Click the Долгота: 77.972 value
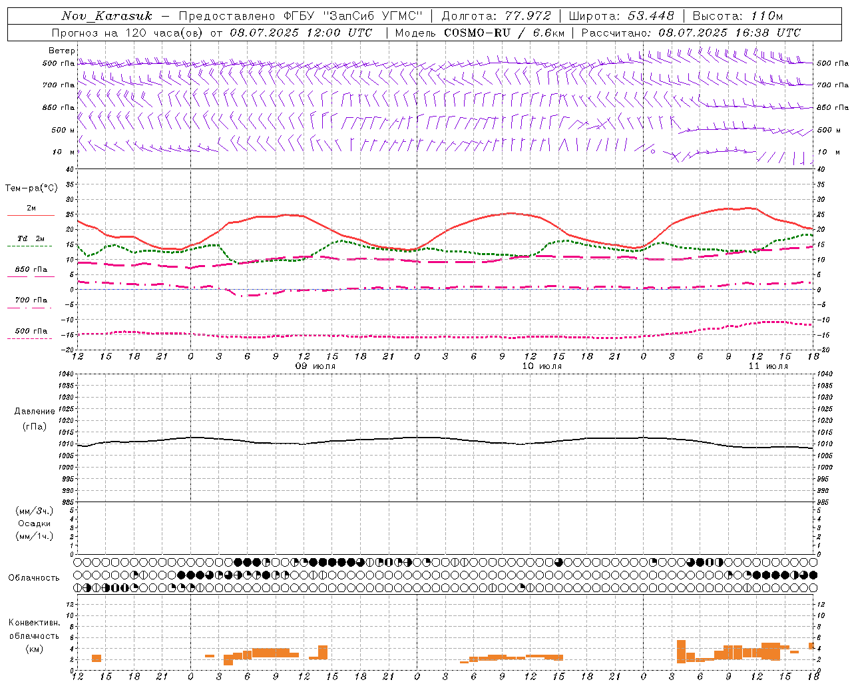 point(495,16)
